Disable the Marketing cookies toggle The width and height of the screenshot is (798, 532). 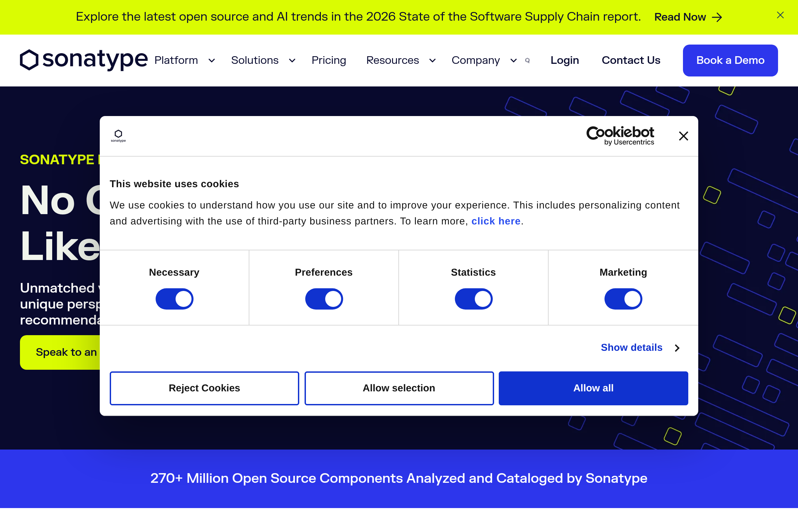coord(623,299)
